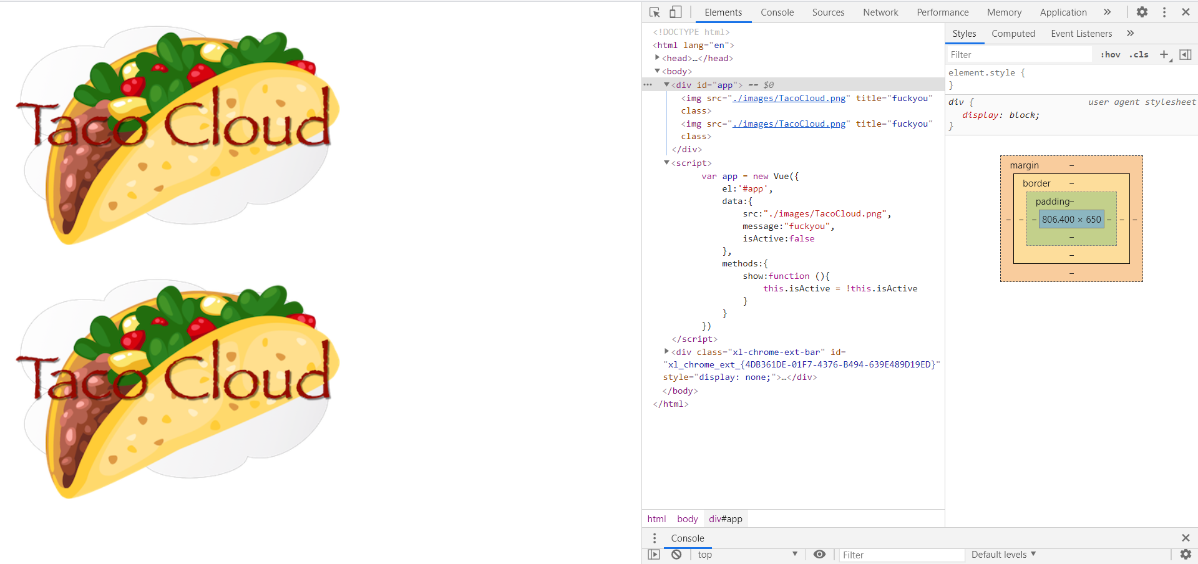Viewport: 1198px width, 564px height.
Task: Open second ./images/TacoCloud.png link
Action: click(789, 124)
